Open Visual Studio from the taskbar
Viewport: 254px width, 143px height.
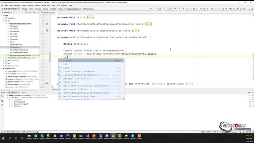pyautogui.click(x=87, y=136)
